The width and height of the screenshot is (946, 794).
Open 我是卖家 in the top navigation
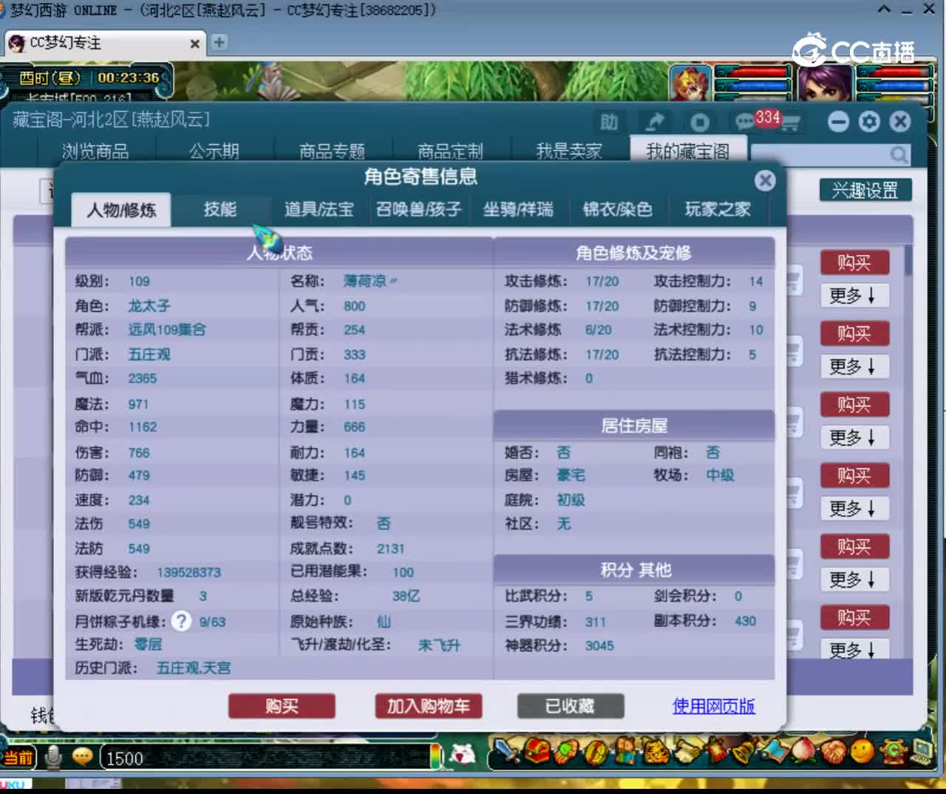[568, 152]
